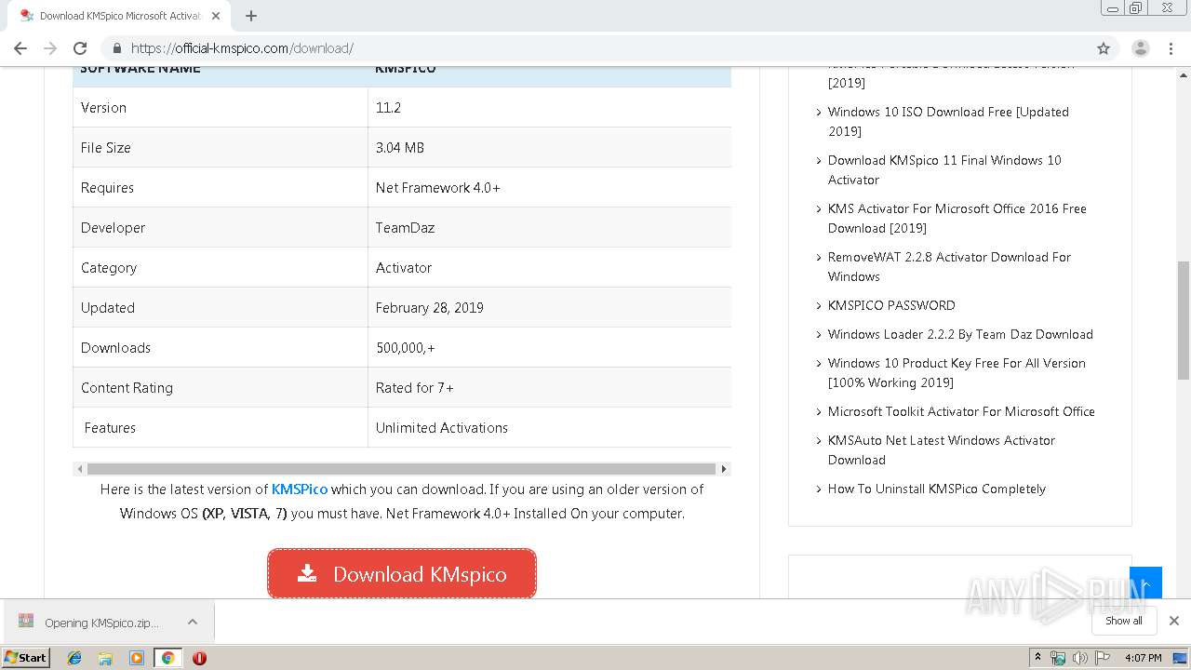Bookmark this page with the star

click(x=1104, y=48)
